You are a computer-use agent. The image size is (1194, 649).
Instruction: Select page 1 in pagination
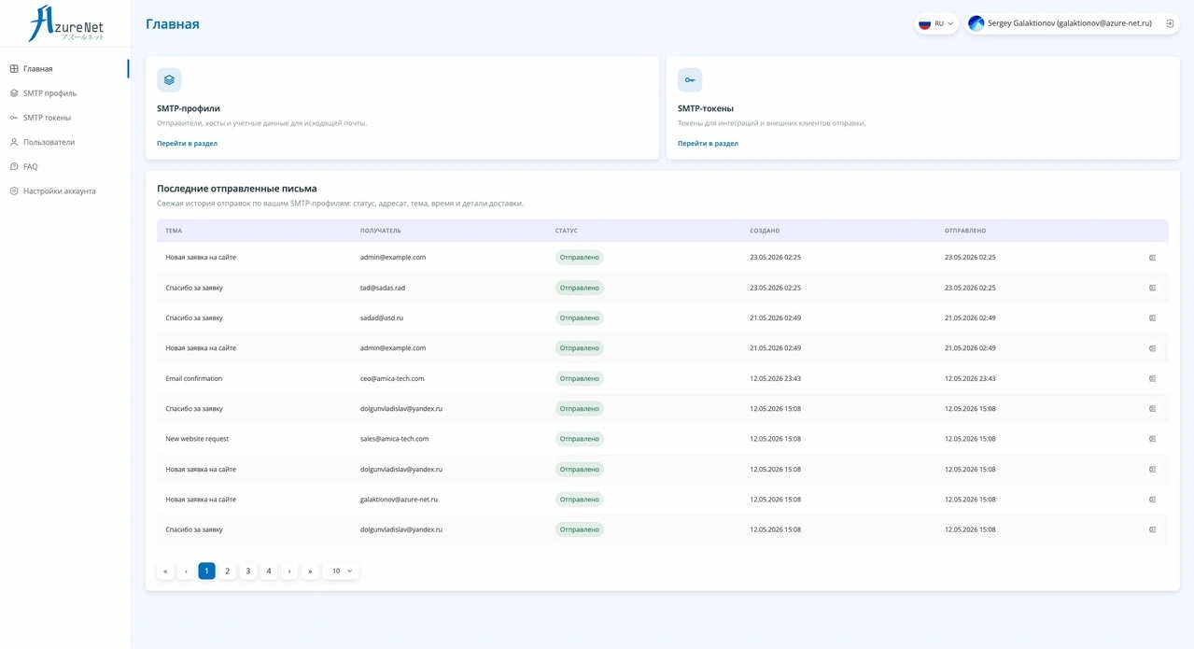coord(206,571)
